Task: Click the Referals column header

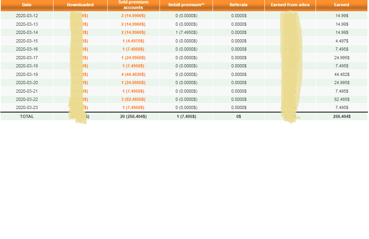Action: (238, 5)
